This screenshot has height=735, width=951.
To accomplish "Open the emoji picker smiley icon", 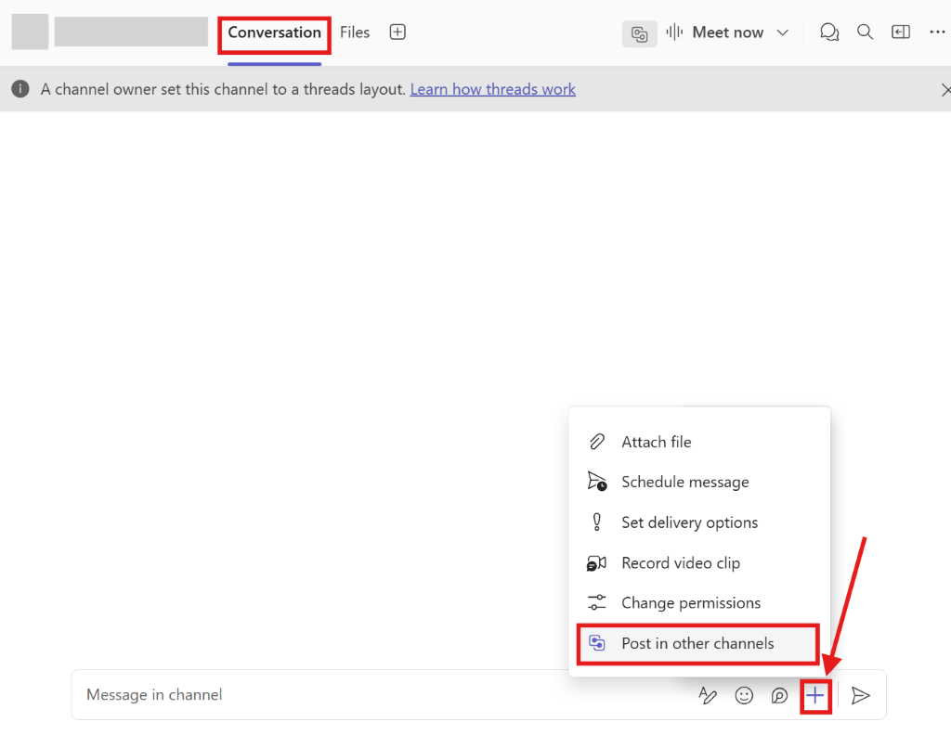I will 744,695.
